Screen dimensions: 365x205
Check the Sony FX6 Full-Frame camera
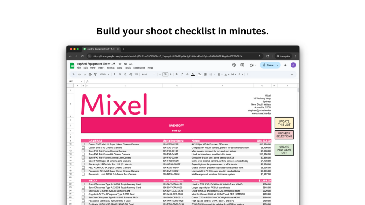coord(83,151)
